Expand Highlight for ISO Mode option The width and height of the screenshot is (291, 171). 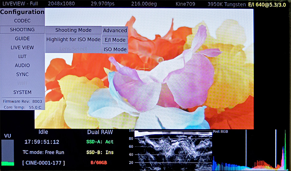(73, 39)
